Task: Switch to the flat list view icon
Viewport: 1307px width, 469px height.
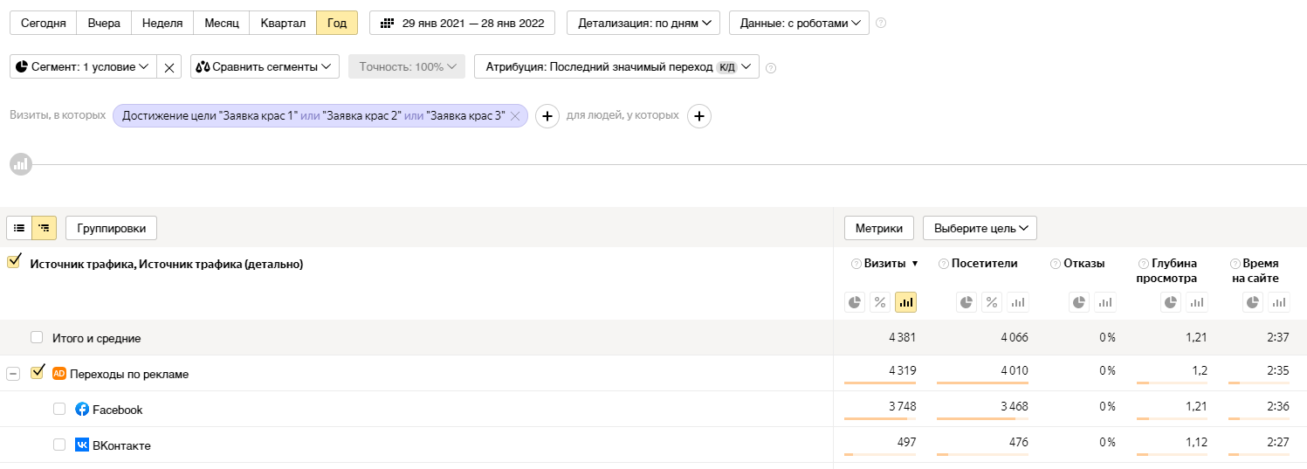Action: tap(19, 228)
